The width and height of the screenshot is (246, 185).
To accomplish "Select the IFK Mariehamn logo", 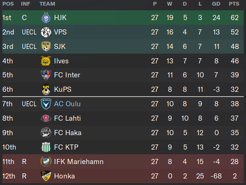I will coord(46,162).
